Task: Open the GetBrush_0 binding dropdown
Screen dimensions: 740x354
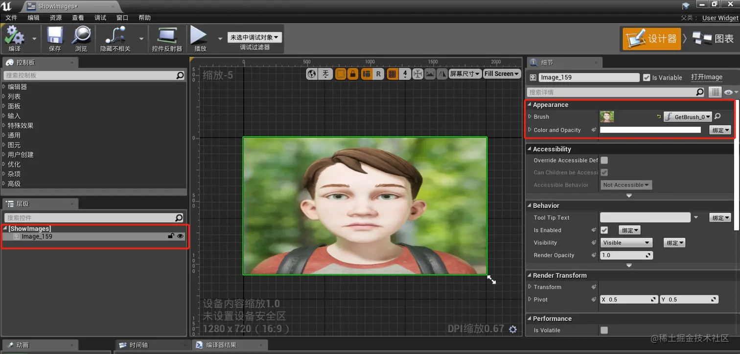Action: click(x=688, y=117)
